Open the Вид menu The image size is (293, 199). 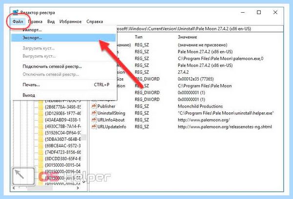pyautogui.click(x=51, y=22)
